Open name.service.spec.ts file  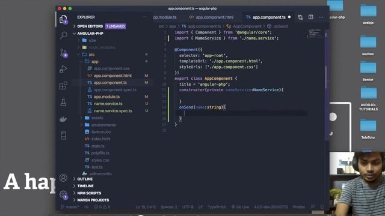pos(113,110)
